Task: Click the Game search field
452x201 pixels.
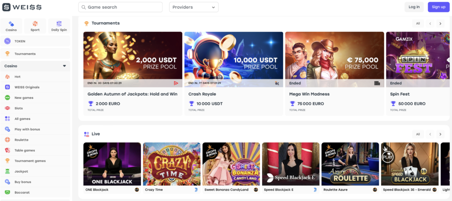Action: pos(120,7)
